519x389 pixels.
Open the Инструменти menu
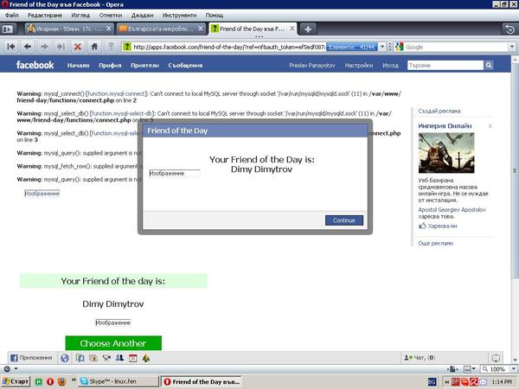pos(179,16)
